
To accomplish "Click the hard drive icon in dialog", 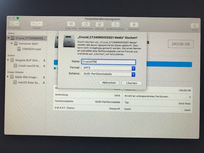I will click(69, 41).
